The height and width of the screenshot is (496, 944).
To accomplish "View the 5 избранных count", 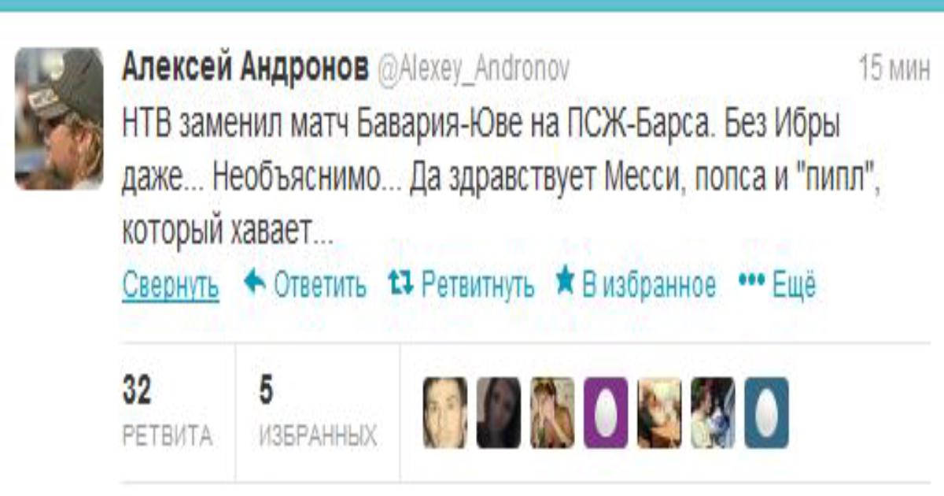I will (x=317, y=413).
